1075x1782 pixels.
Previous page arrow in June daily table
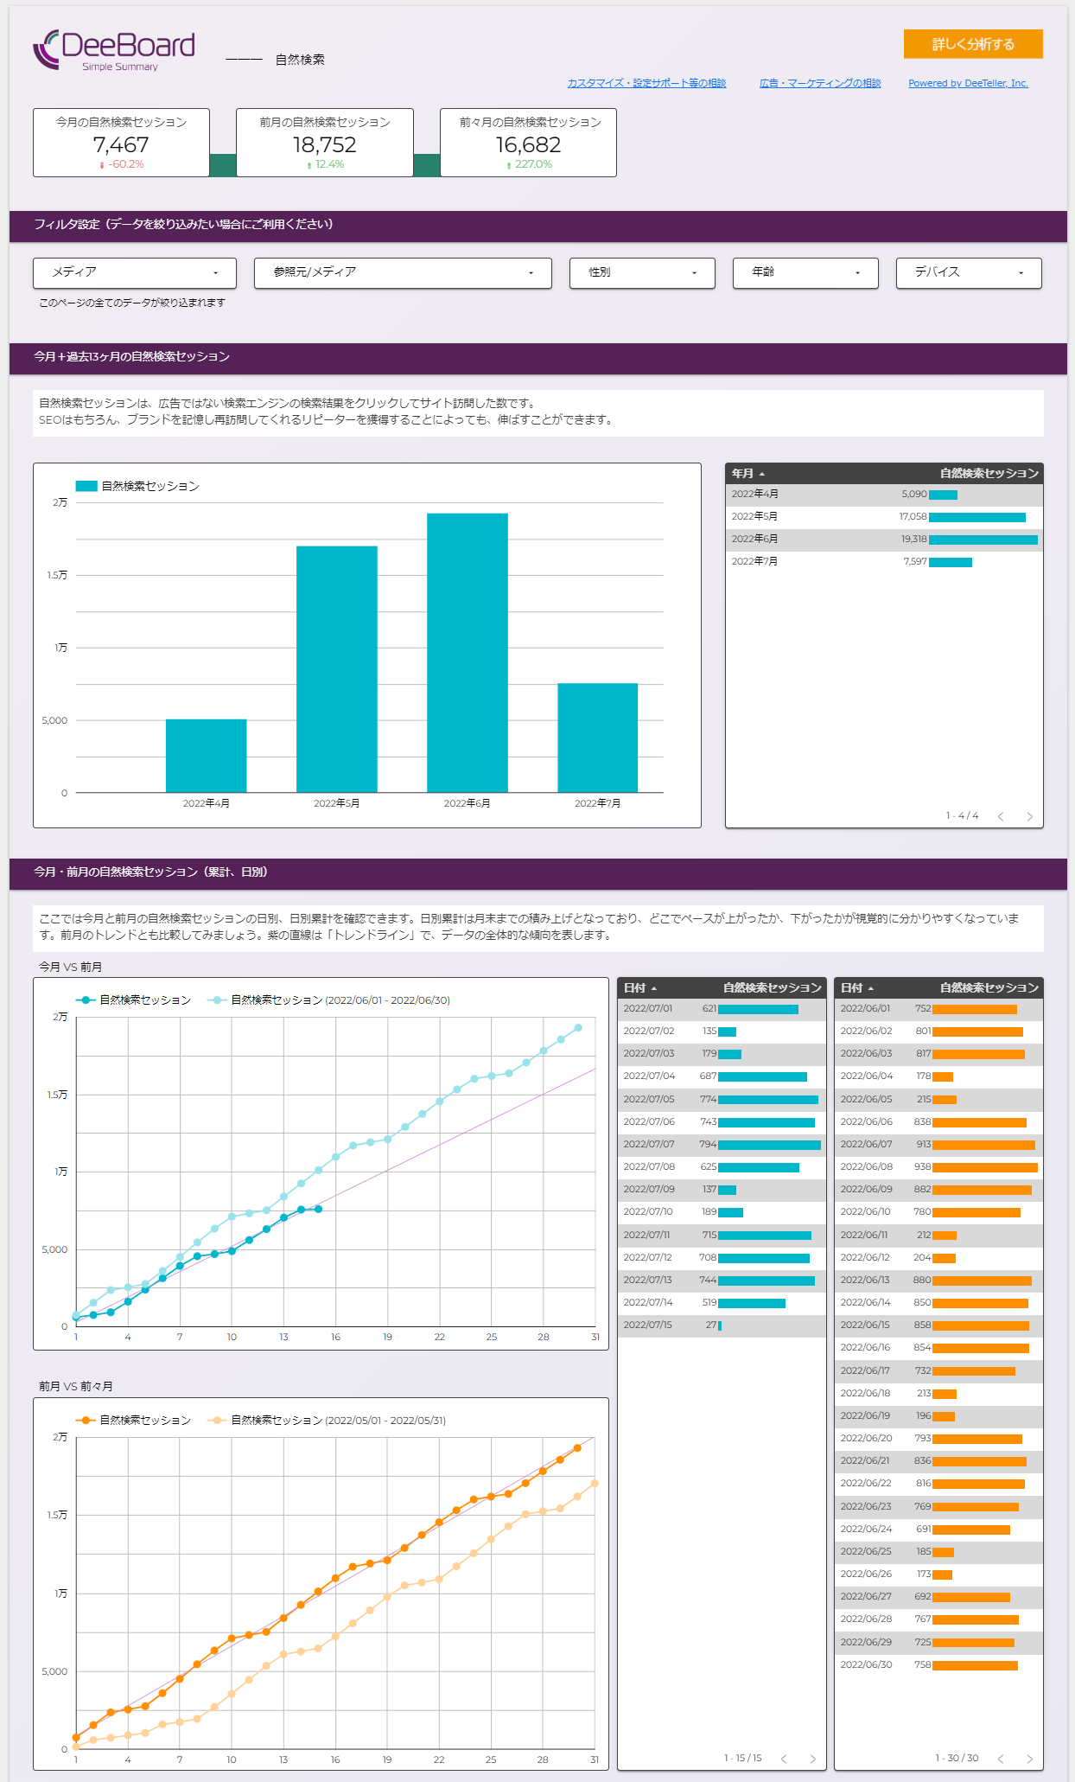click(1001, 1759)
